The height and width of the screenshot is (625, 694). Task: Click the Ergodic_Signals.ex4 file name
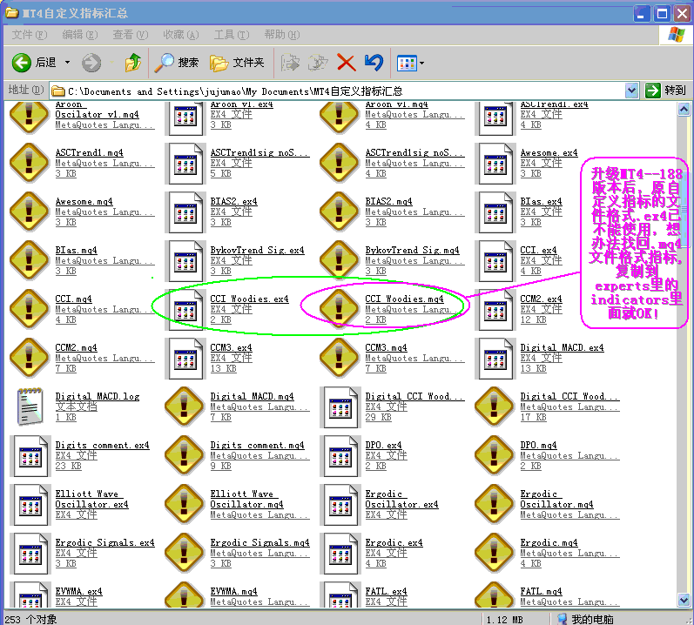tap(104, 542)
